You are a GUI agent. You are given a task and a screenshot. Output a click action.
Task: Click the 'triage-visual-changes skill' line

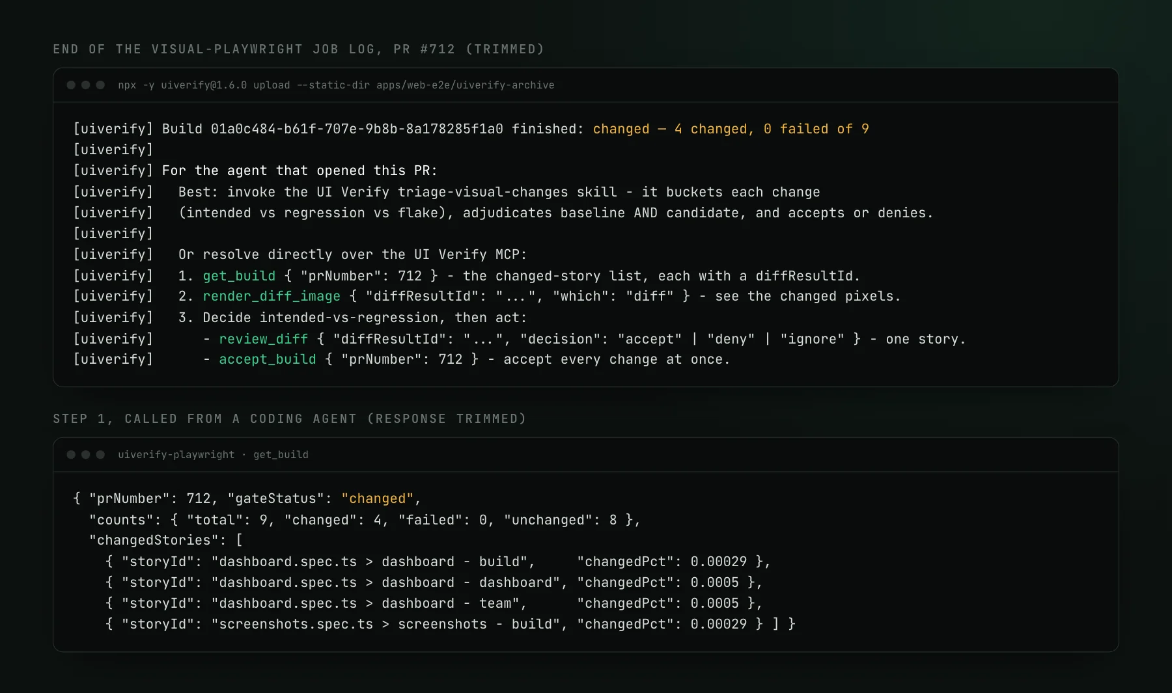[499, 192]
